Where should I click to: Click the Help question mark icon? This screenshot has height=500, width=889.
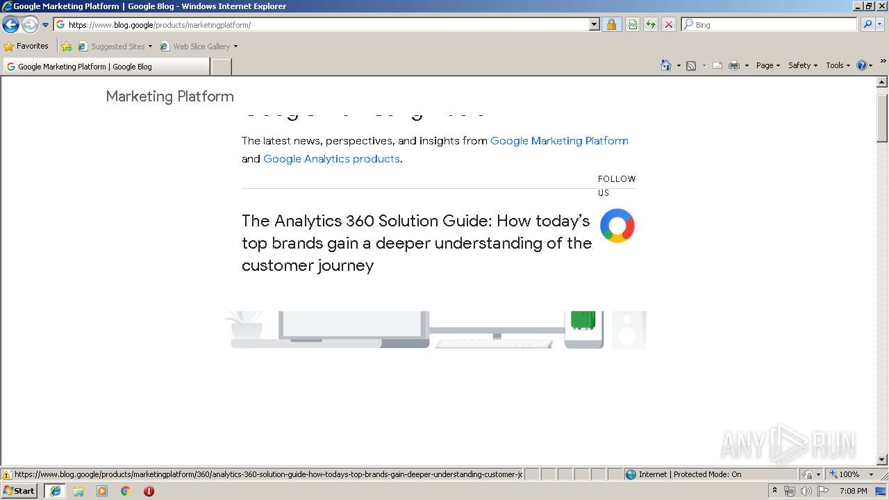[862, 65]
